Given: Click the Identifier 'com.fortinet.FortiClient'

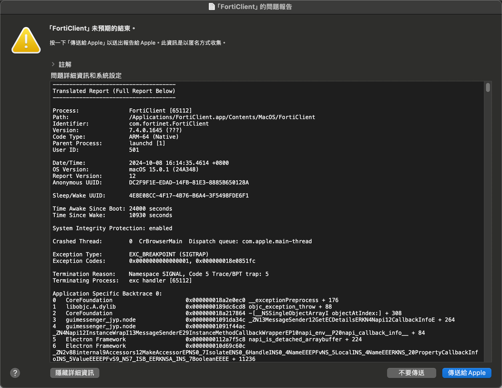Looking at the screenshot, I should point(169,124).
